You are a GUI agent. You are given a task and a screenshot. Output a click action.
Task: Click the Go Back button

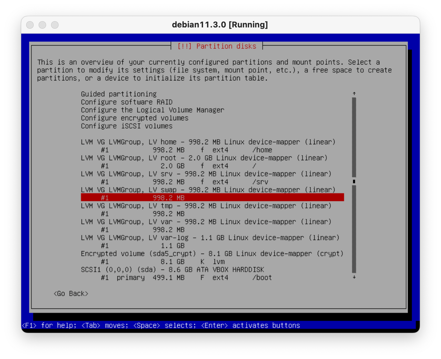click(71, 294)
